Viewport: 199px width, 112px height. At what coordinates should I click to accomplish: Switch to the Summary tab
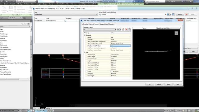112,24
